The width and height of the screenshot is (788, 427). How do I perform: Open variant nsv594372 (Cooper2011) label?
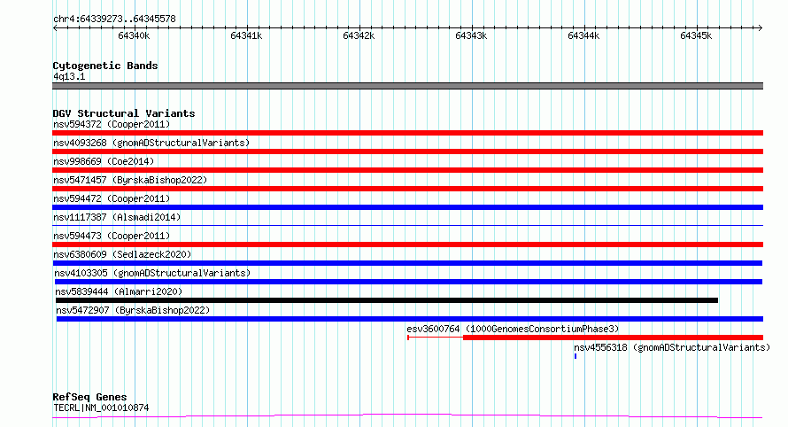(112, 124)
